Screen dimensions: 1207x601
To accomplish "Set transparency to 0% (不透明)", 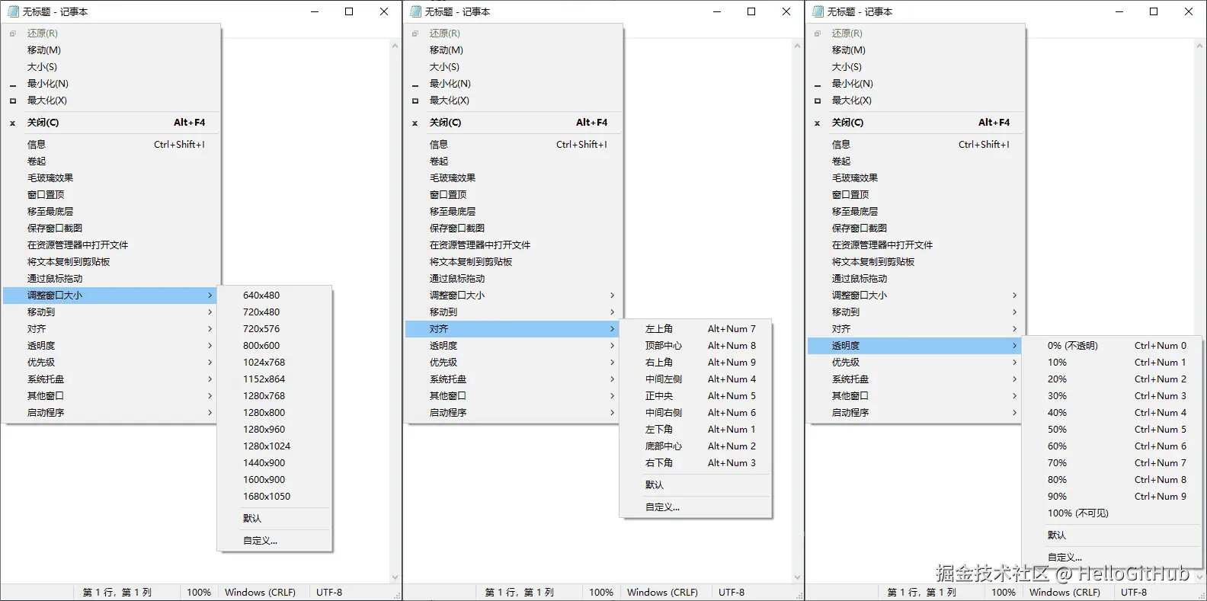I will [x=1113, y=346].
